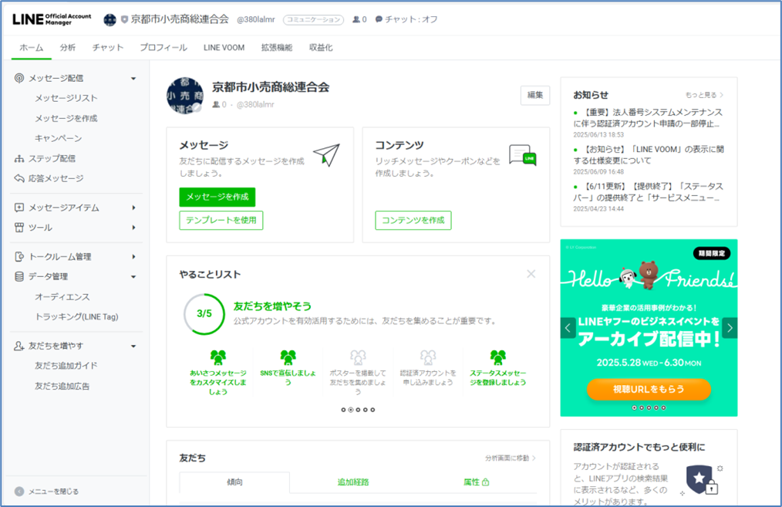
Task: Click the データ管理 database icon
Action: pos(19,276)
